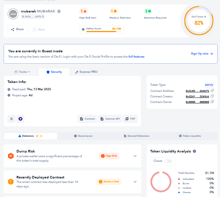Image resolution: width=220 pixels, height=197 pixels.
Task: Copy the Contract Owner address
Action: [x=212, y=102]
